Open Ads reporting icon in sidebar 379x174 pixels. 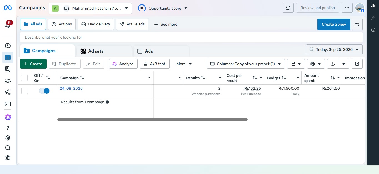tap(8, 69)
